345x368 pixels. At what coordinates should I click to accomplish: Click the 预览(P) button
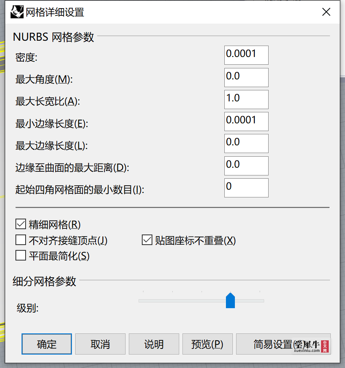tap(208, 344)
